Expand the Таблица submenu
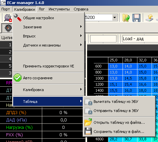The height and width of the screenshot is (142, 158). coord(48,102)
